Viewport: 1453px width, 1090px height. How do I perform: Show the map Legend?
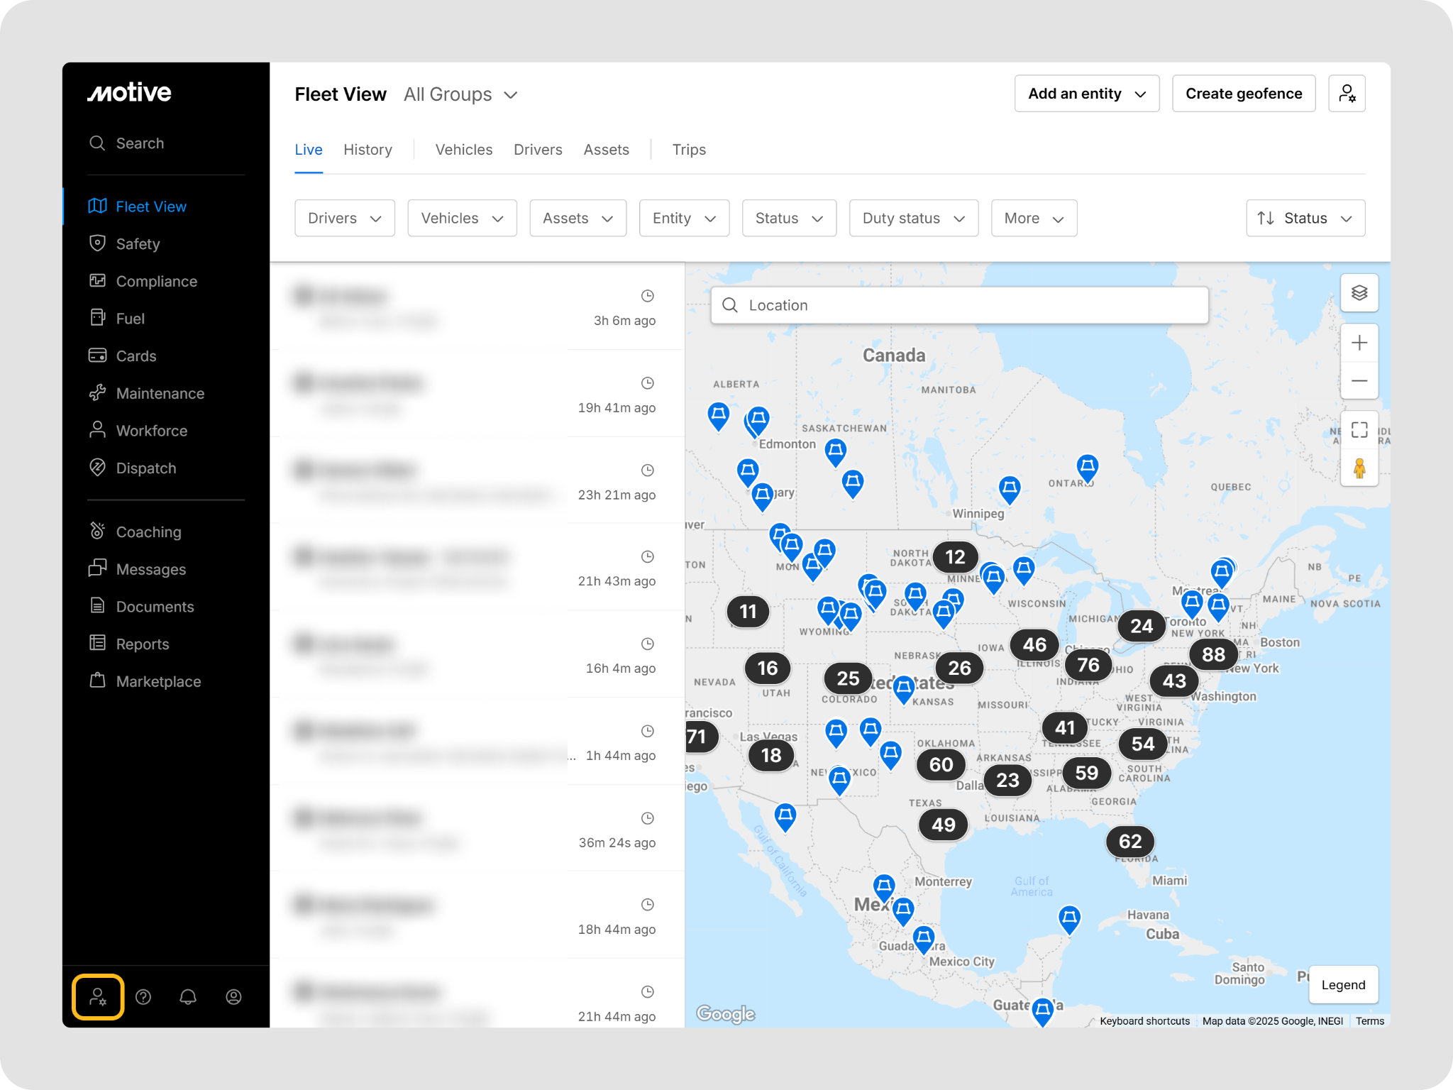tap(1342, 985)
